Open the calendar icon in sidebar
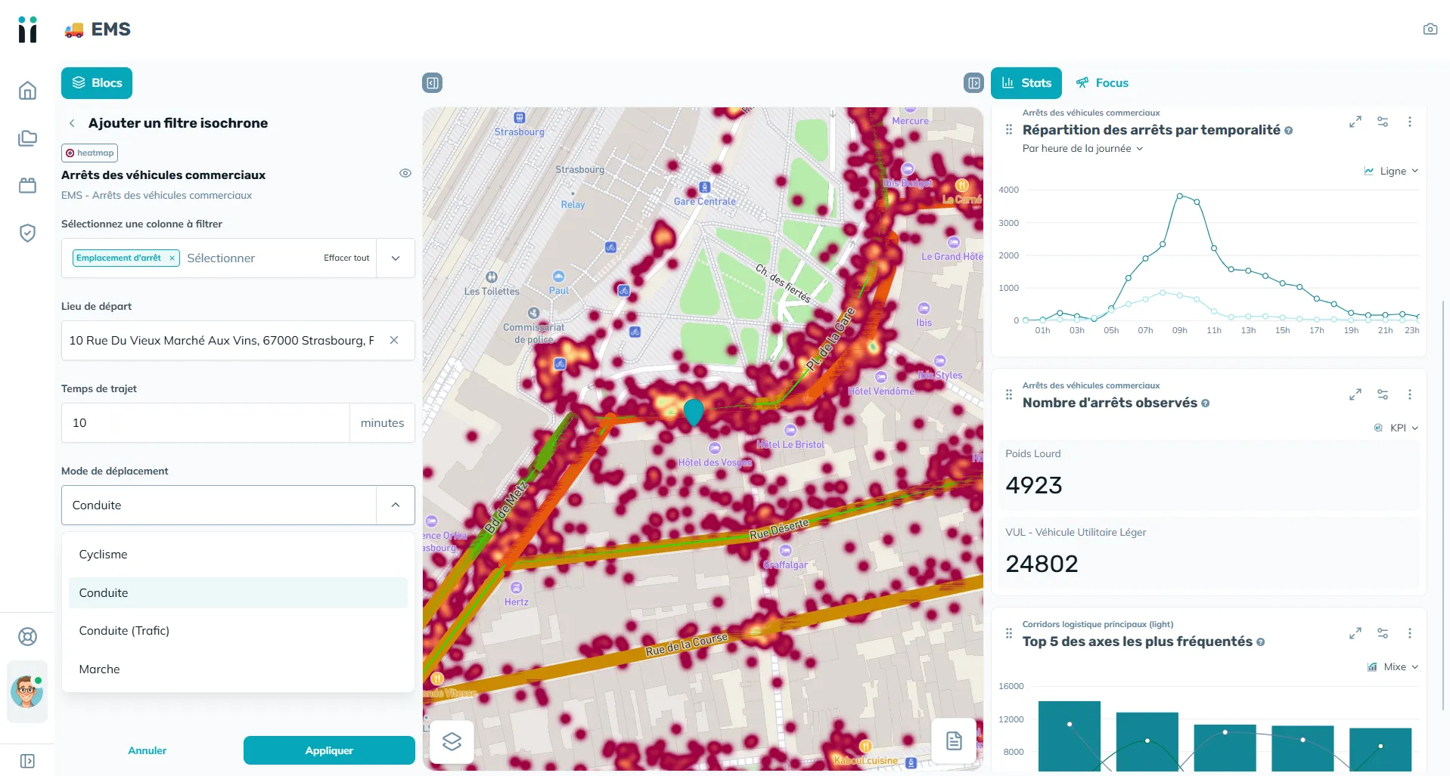Viewport: 1450px width, 776px height. pos(27,185)
